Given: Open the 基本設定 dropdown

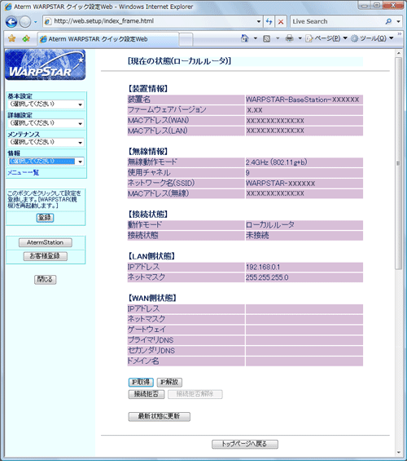Looking at the screenshot, I should pos(46,104).
